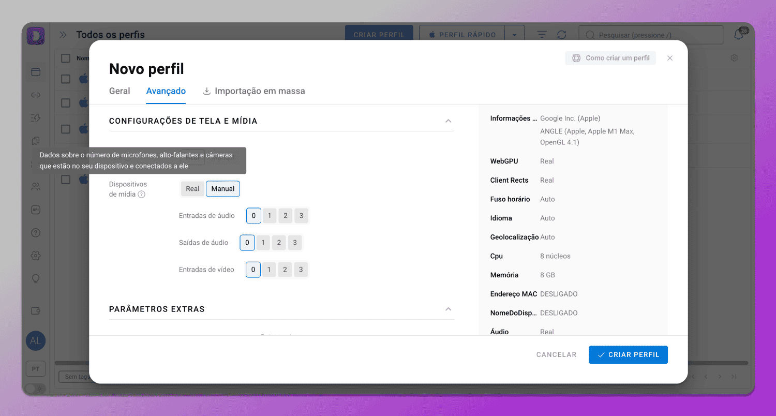776x416 pixels.
Task: Click the Perfil rápido button
Action: tap(462, 35)
